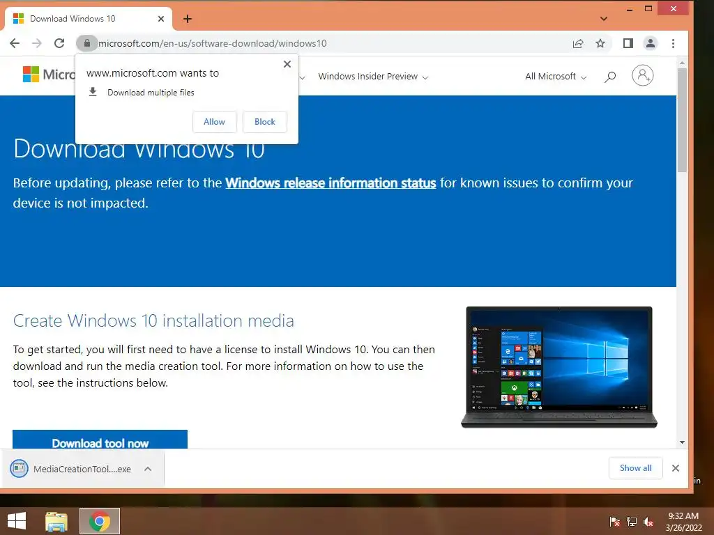The width and height of the screenshot is (714, 535).
Task: Open the Chrome profile avatar
Action: point(651,43)
